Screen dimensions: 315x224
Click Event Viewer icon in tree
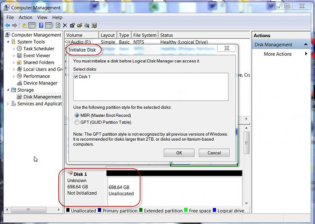pyautogui.click(x=19, y=55)
